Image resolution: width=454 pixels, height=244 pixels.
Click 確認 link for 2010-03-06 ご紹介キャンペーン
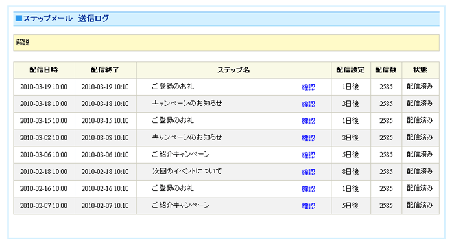(308, 155)
